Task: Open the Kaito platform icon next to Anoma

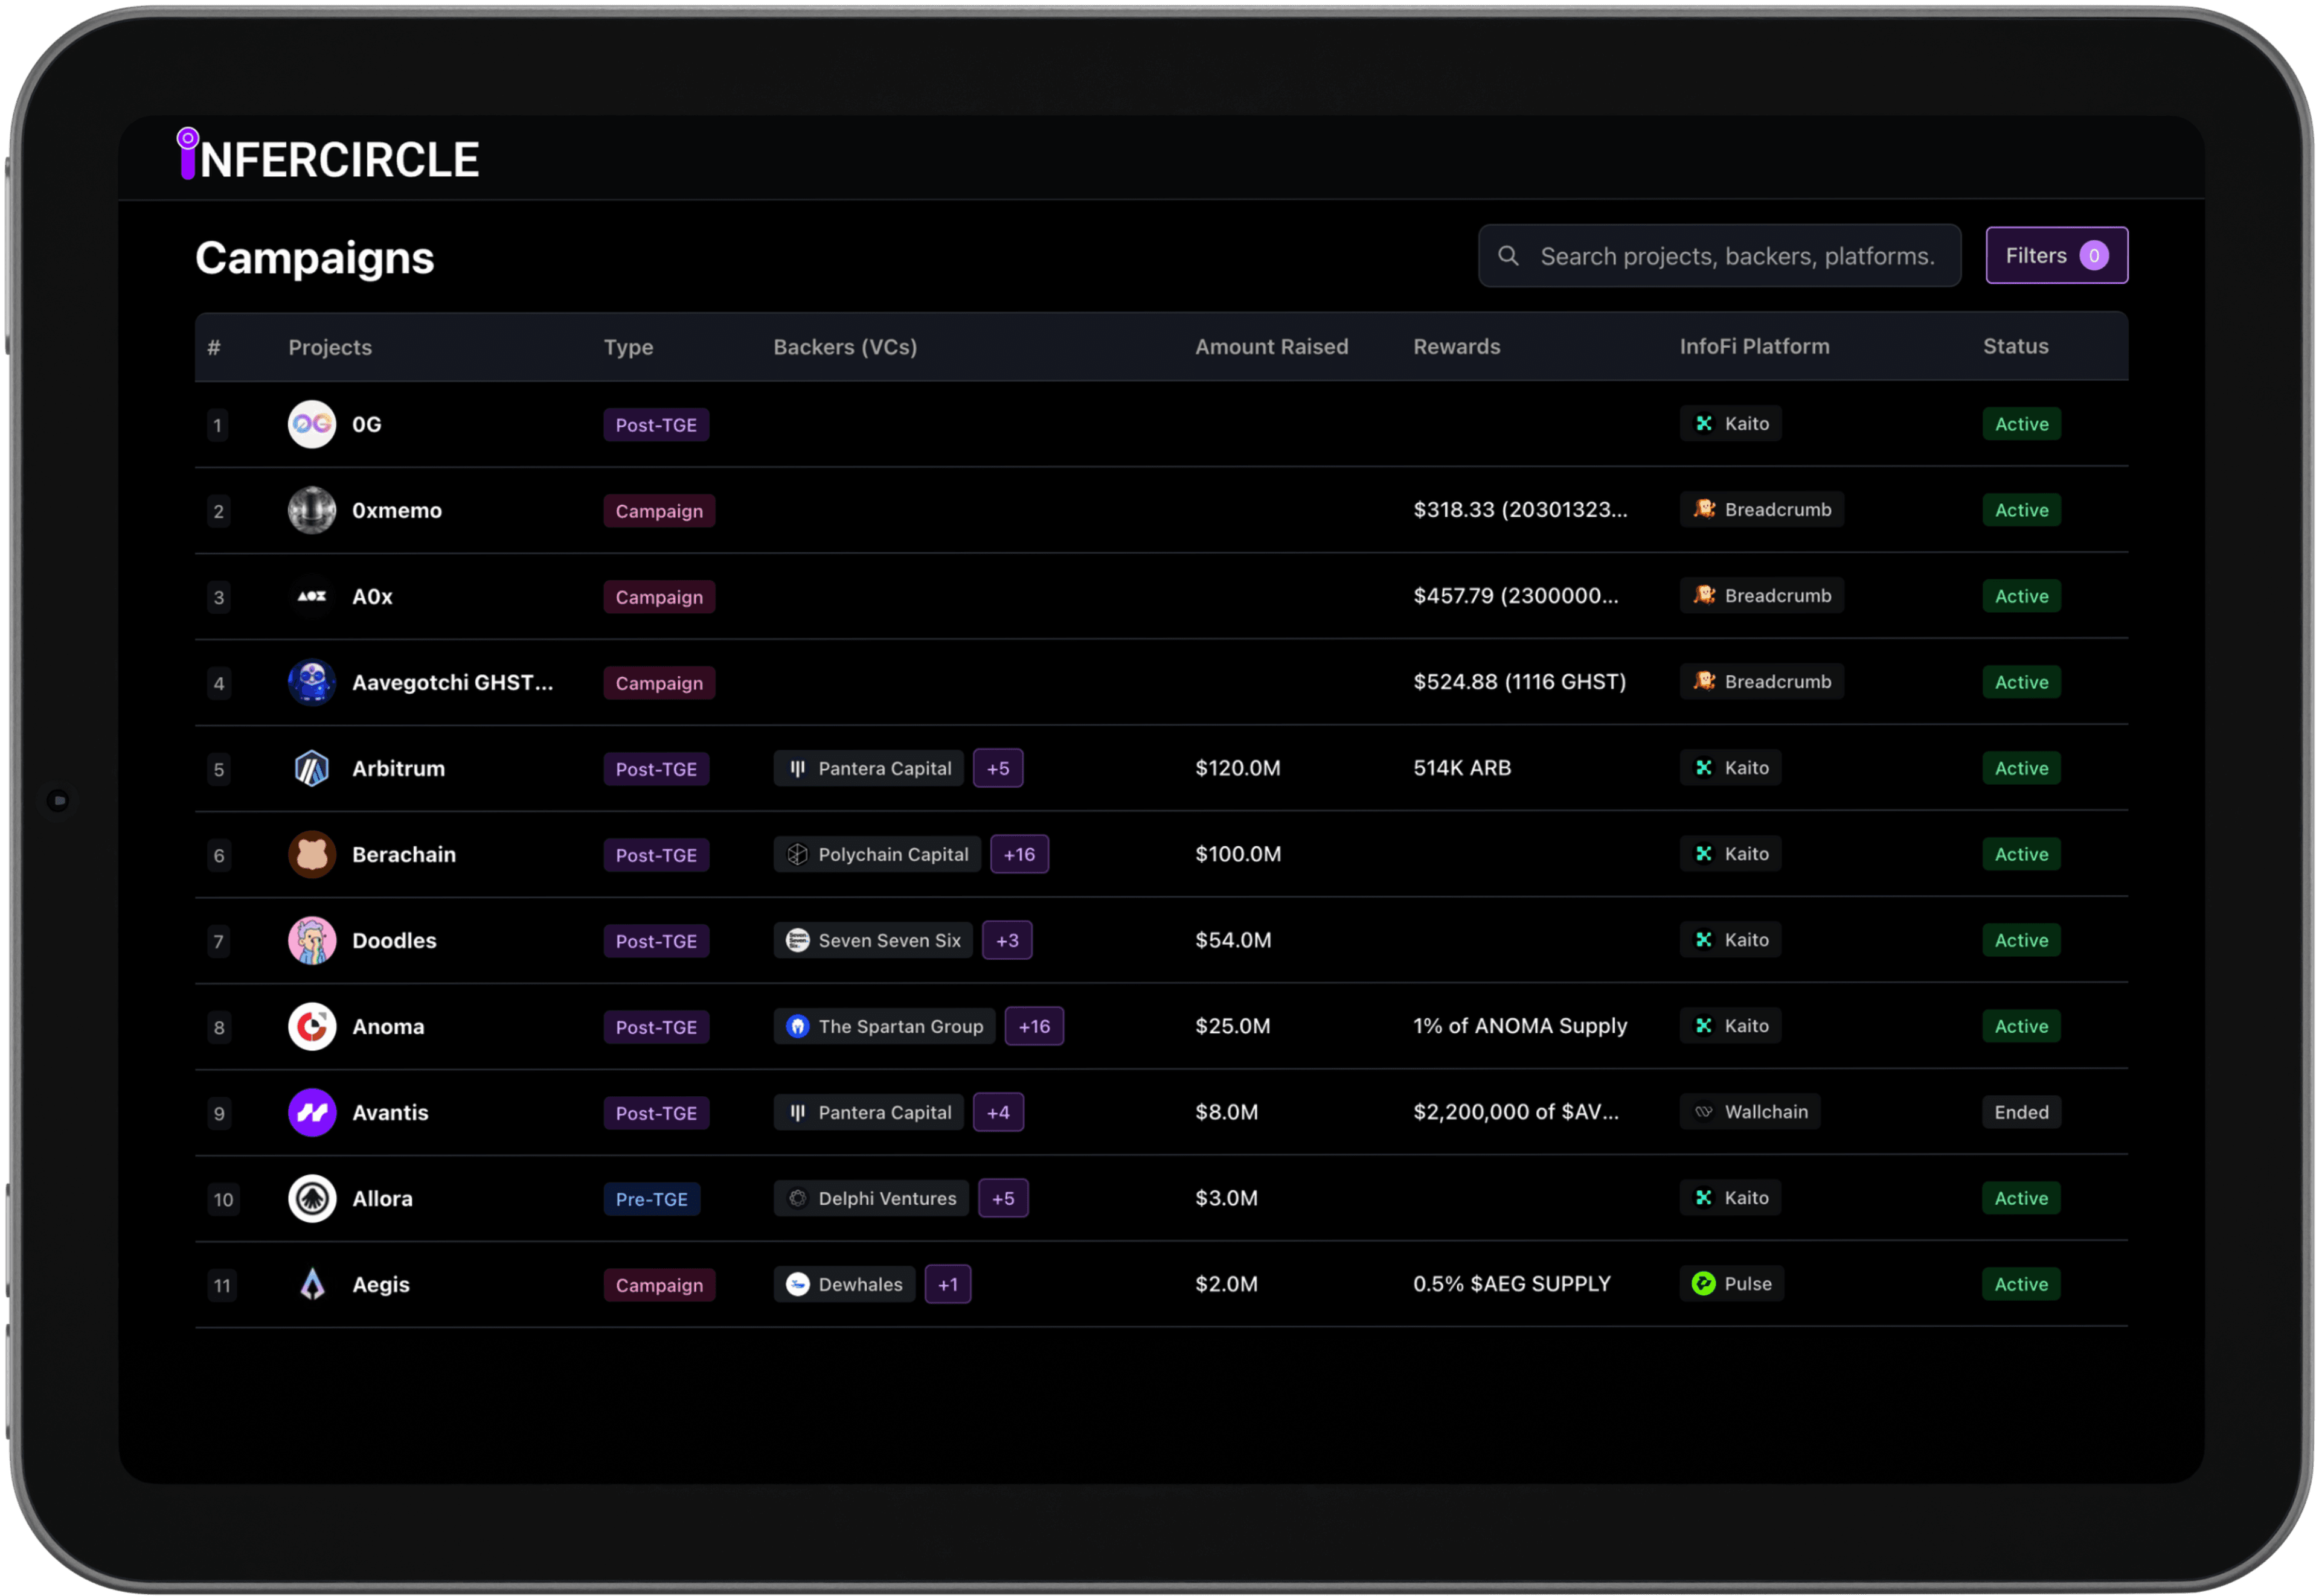Action: pos(1703,1025)
